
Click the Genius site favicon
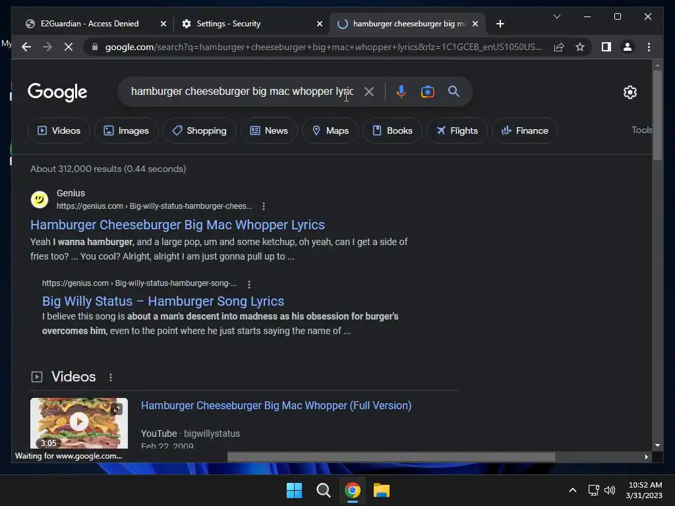[x=40, y=200]
